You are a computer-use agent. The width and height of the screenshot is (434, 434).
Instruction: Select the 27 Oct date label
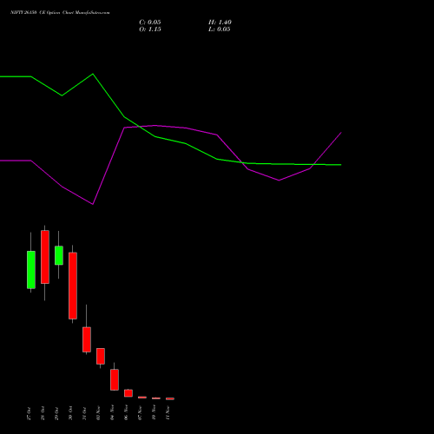tap(29, 413)
